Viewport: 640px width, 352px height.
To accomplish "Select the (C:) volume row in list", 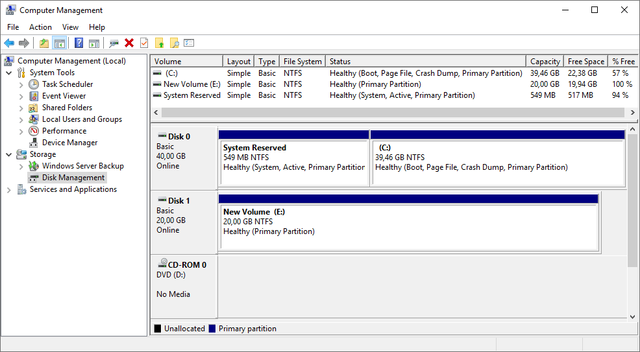I will coord(393,73).
